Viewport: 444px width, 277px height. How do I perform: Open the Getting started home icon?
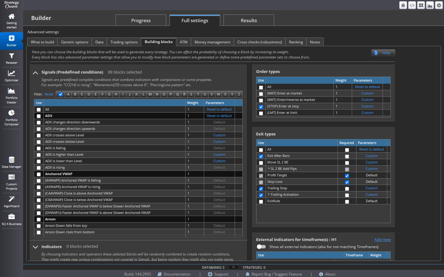click(11, 17)
